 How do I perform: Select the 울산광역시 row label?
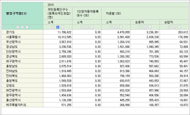pos(13,100)
